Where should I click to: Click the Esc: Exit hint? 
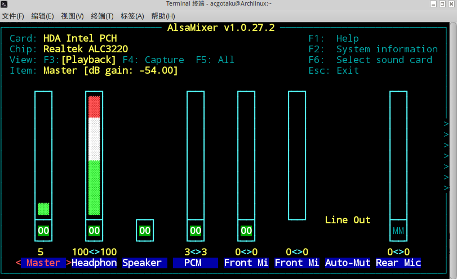(x=334, y=71)
